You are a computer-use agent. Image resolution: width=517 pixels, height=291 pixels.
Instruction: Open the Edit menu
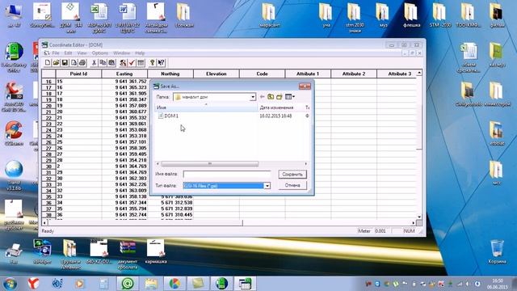click(68, 53)
